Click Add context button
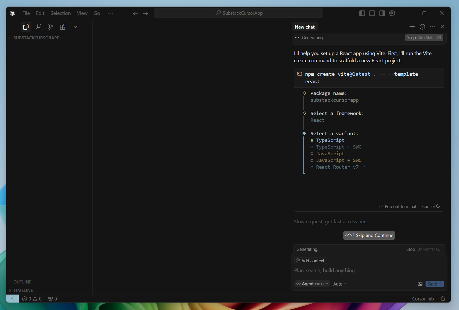The image size is (459, 310). coord(310,261)
